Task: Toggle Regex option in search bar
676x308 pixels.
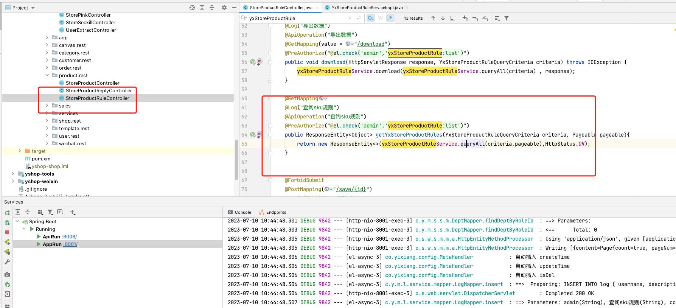Action: pos(390,18)
